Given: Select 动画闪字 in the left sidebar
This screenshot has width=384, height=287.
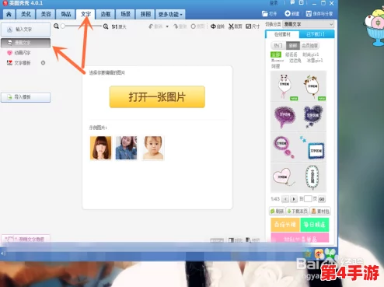Looking at the screenshot, I should [x=23, y=53].
